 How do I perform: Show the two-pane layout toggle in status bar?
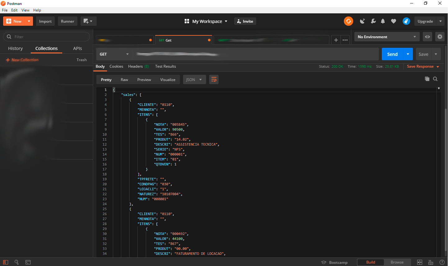[x=419, y=262]
